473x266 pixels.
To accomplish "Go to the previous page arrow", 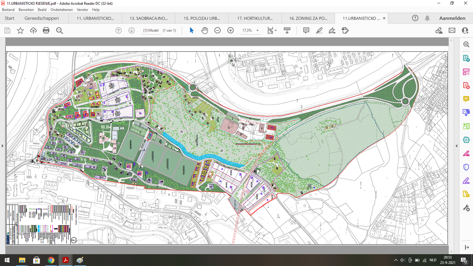I will pyautogui.click(x=119, y=30).
